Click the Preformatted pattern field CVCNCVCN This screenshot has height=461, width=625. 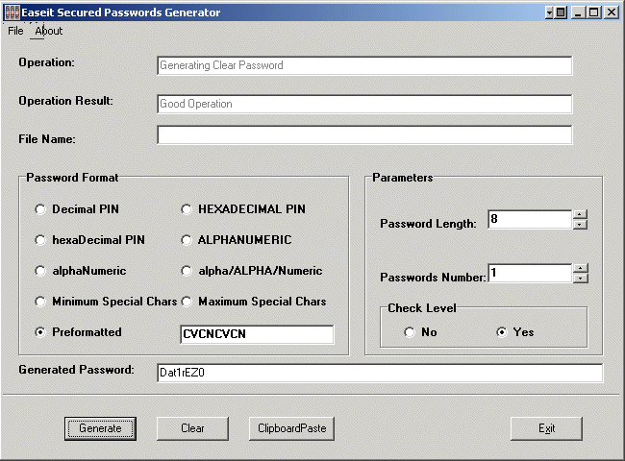[257, 334]
